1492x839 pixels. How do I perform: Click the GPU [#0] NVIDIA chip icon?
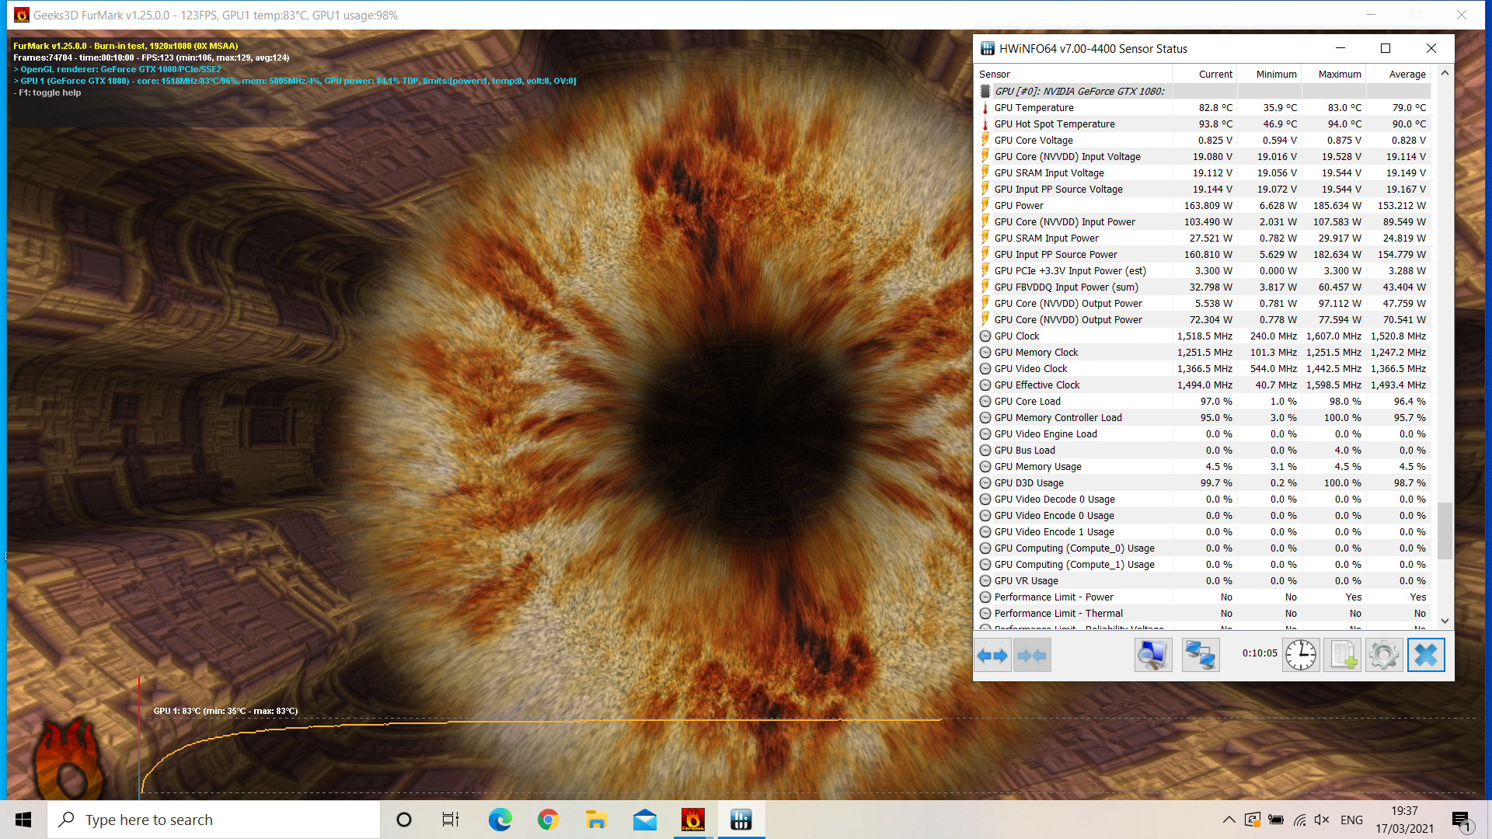coord(985,92)
